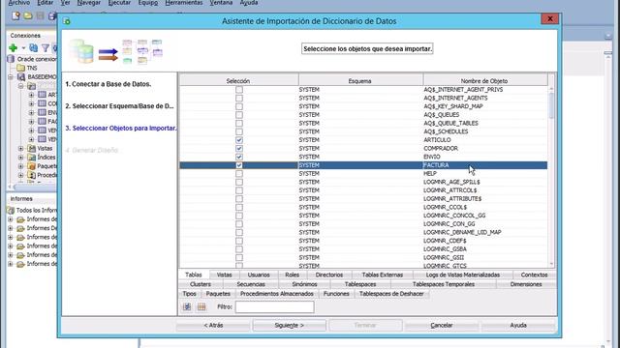The height and width of the screenshot is (348, 620).
Task: Switch to the Secuencias tab
Action: [251, 284]
